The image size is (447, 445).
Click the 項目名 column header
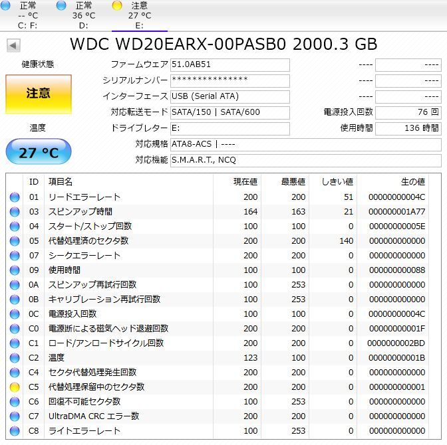[x=61, y=181]
